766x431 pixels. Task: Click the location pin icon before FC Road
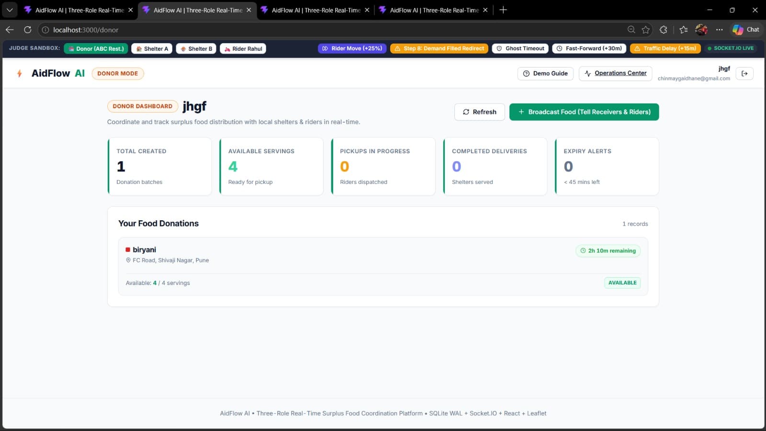(128, 260)
